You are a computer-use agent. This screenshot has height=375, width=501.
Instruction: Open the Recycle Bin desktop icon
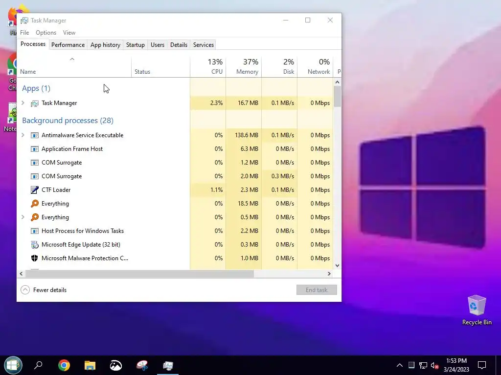(x=477, y=310)
